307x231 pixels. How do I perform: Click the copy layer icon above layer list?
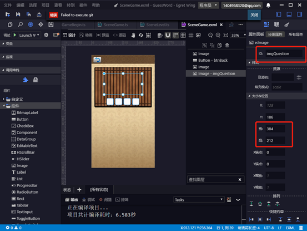219,45
